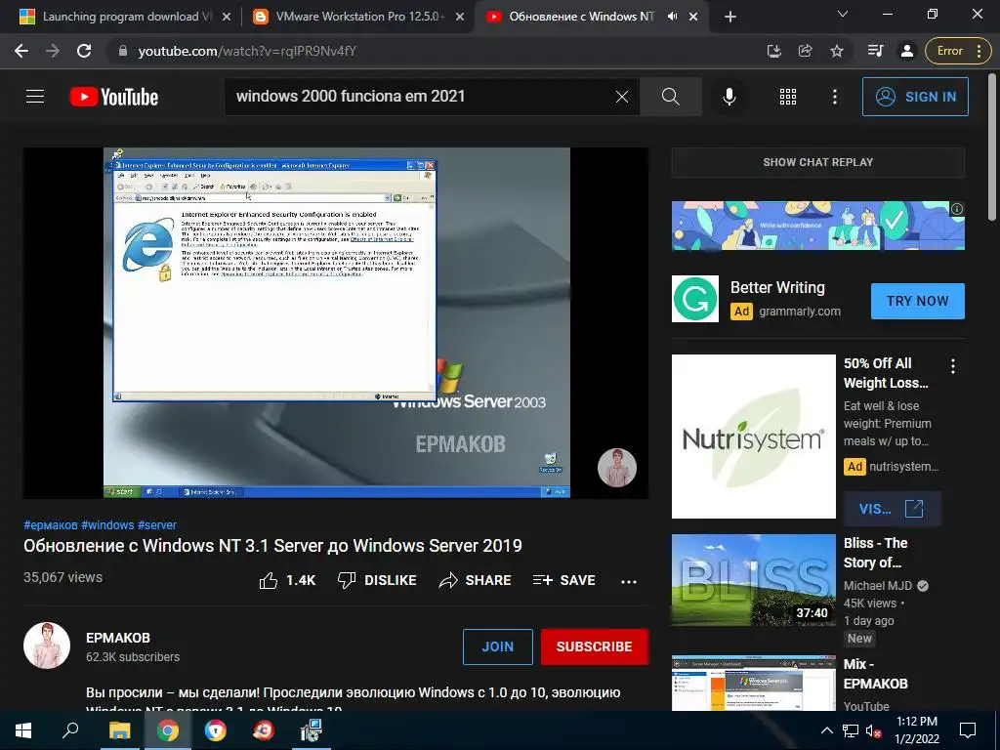Open Mix - ЕРМАКОВ playlist thumbnail
The height and width of the screenshot is (750, 1000).
coord(754,683)
